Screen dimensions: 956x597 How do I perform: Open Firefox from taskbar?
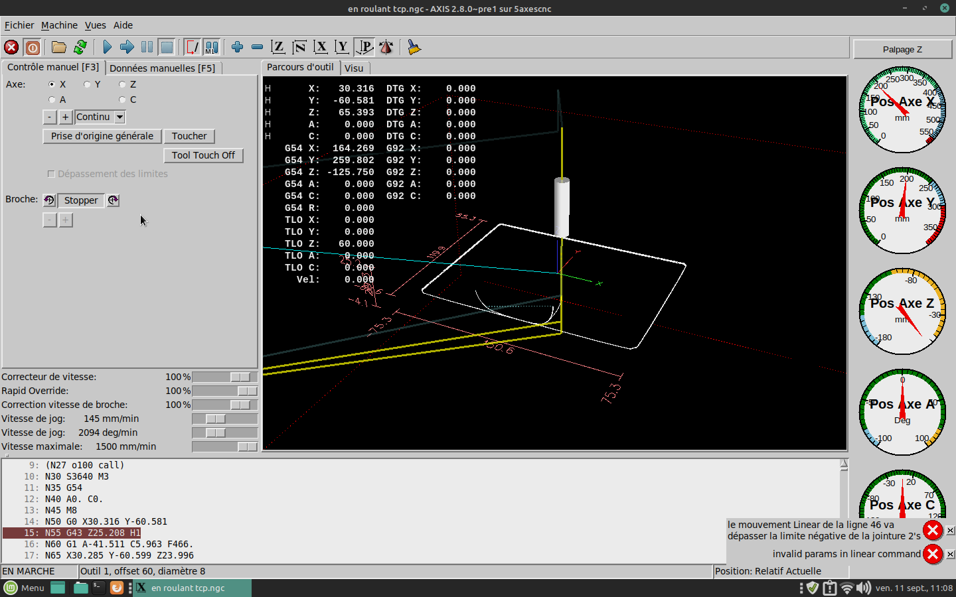coord(116,588)
